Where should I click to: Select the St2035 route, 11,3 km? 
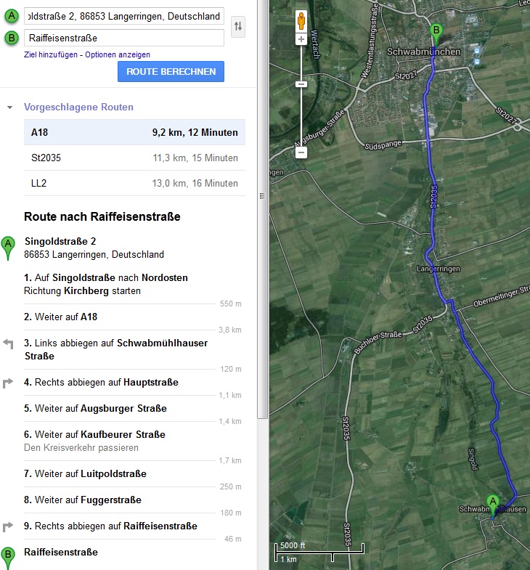[134, 158]
